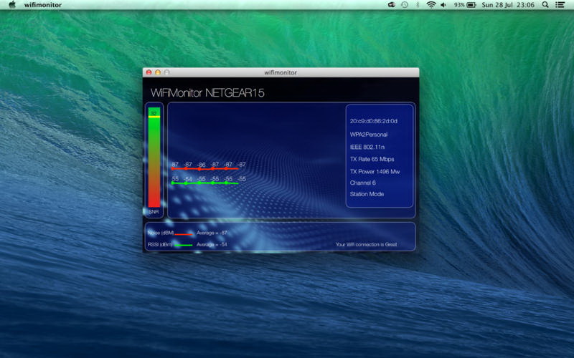574x358 pixels.
Task: Open the volume control in menu bar
Action: click(x=443, y=5)
